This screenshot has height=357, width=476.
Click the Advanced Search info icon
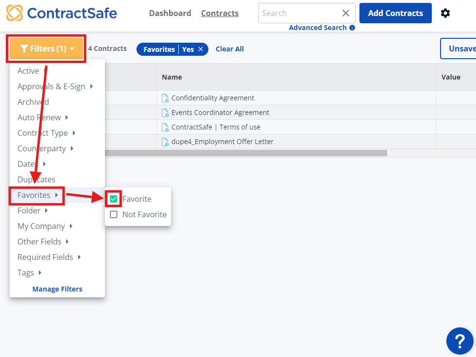point(352,28)
